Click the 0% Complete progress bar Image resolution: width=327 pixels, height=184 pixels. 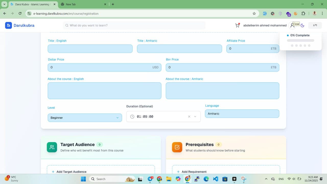click(x=300, y=40)
